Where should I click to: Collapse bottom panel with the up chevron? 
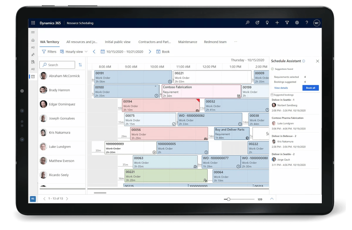[x=272, y=199]
